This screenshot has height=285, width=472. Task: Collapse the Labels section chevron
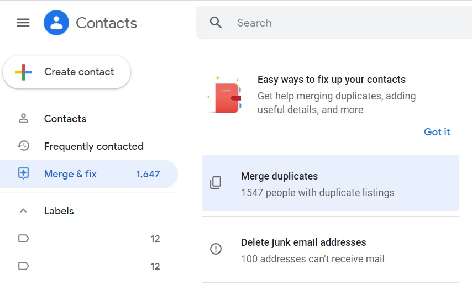click(23, 211)
